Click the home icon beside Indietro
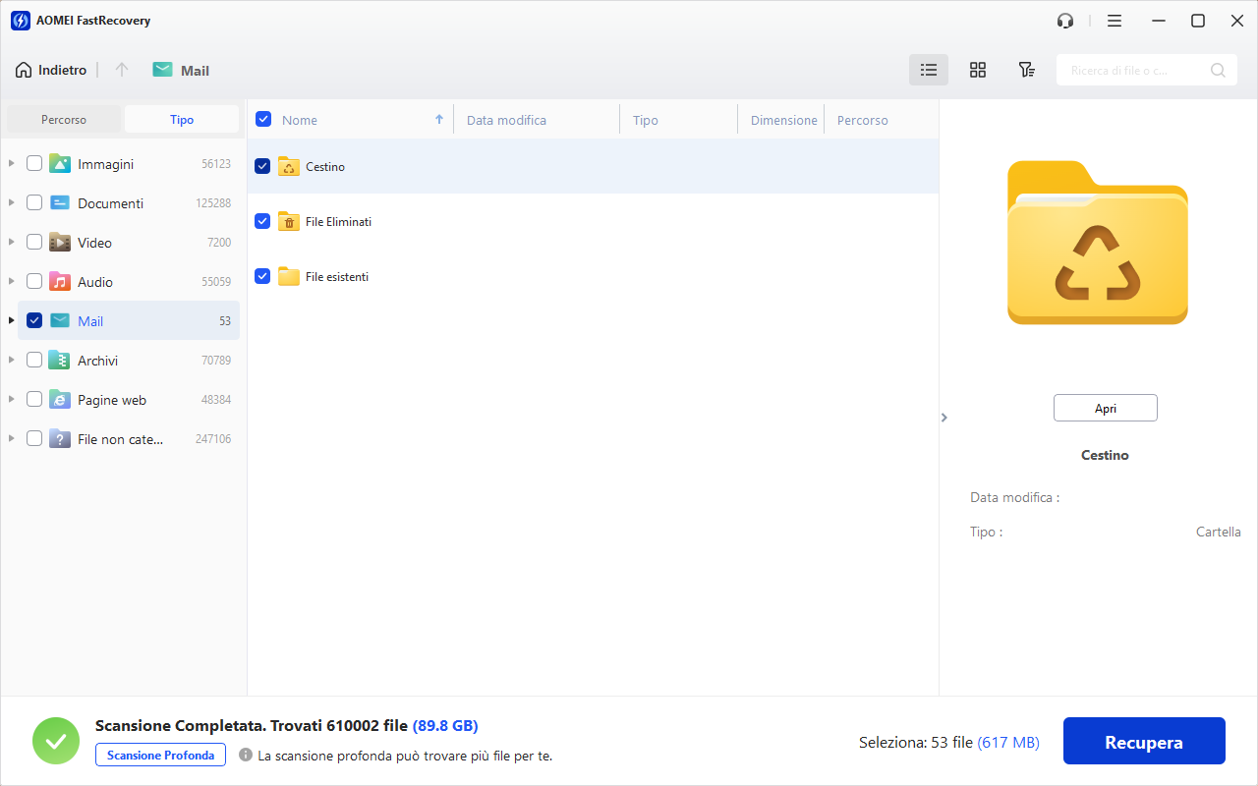The image size is (1258, 786). [24, 70]
